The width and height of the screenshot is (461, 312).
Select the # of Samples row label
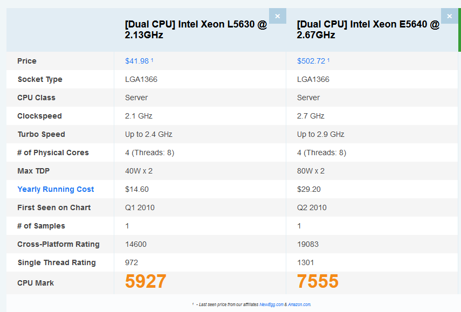tap(41, 226)
